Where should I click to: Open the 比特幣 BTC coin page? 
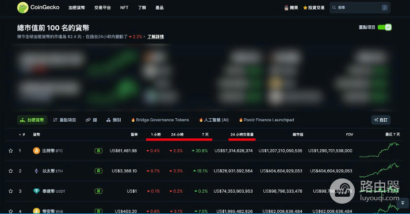pos(52,150)
